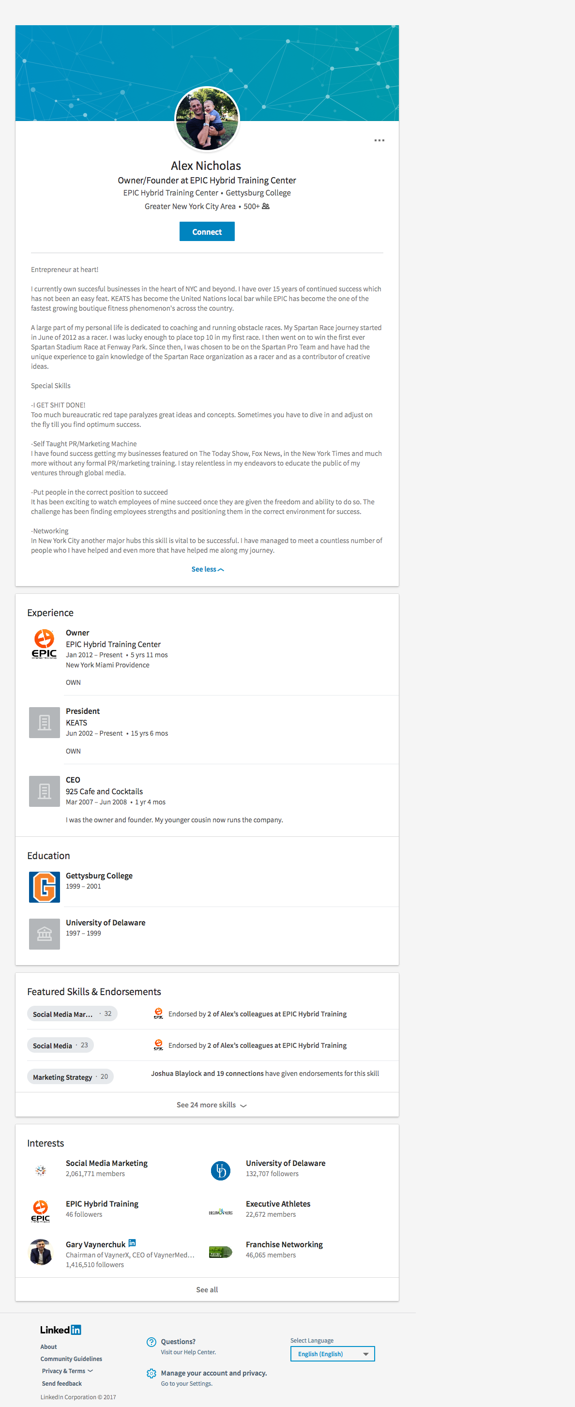Click the Gettysburg College logo
The width and height of the screenshot is (575, 1407).
coord(44,887)
